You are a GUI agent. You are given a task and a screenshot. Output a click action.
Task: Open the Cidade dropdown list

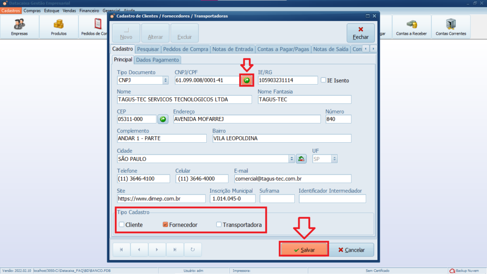pyautogui.click(x=291, y=159)
